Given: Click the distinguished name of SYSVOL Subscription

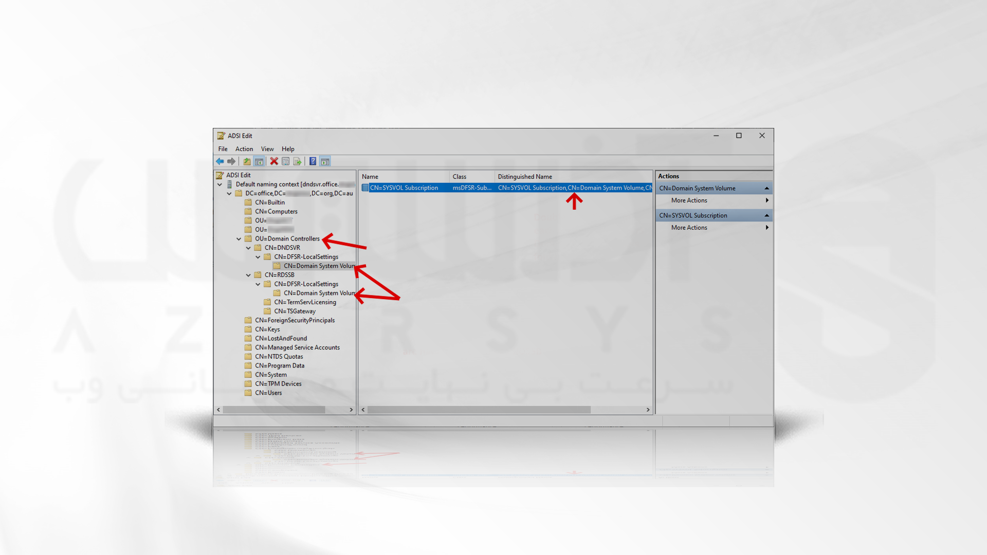Looking at the screenshot, I should (574, 188).
